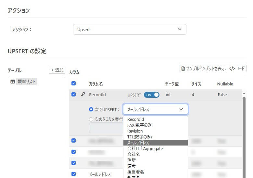Click the column list scrollbar up arrow

pos(244,94)
